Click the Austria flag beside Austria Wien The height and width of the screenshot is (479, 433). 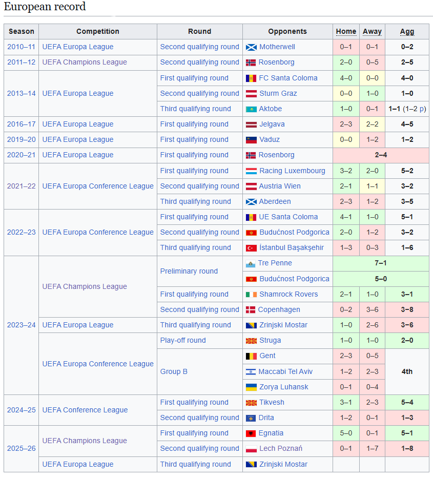[x=251, y=186]
